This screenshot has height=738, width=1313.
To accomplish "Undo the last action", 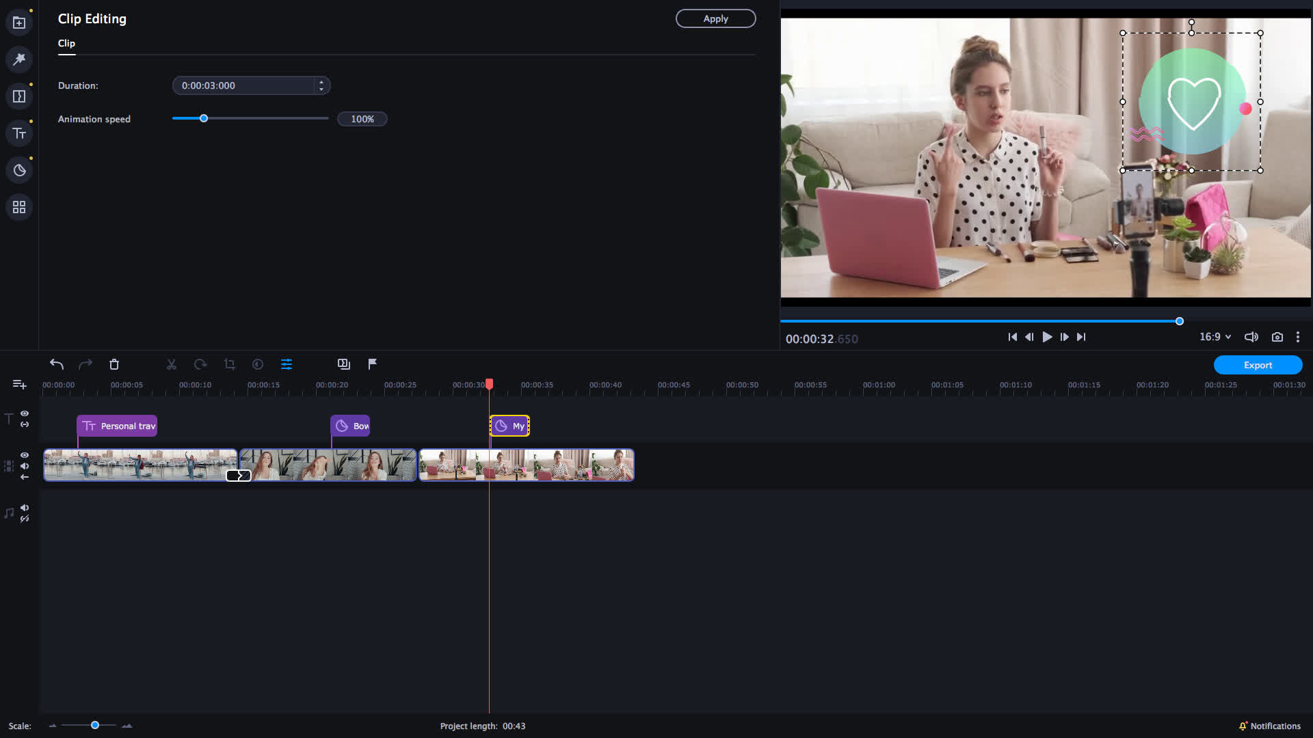I will point(56,364).
